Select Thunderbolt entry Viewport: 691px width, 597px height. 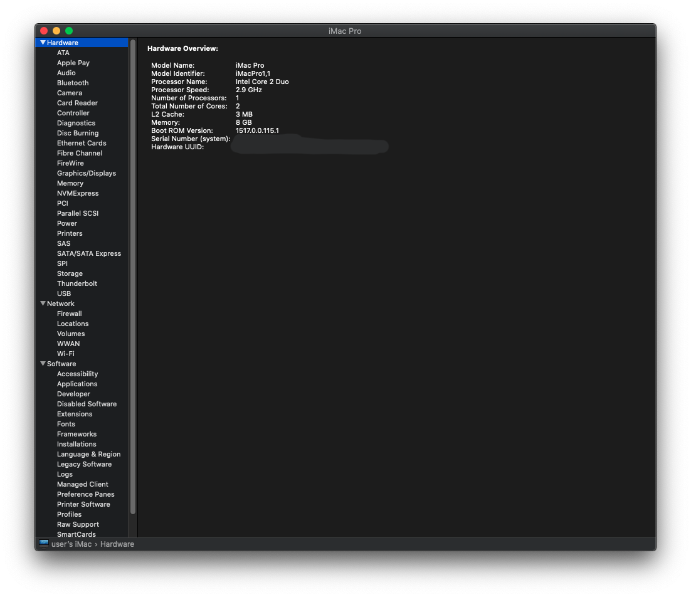(76, 283)
